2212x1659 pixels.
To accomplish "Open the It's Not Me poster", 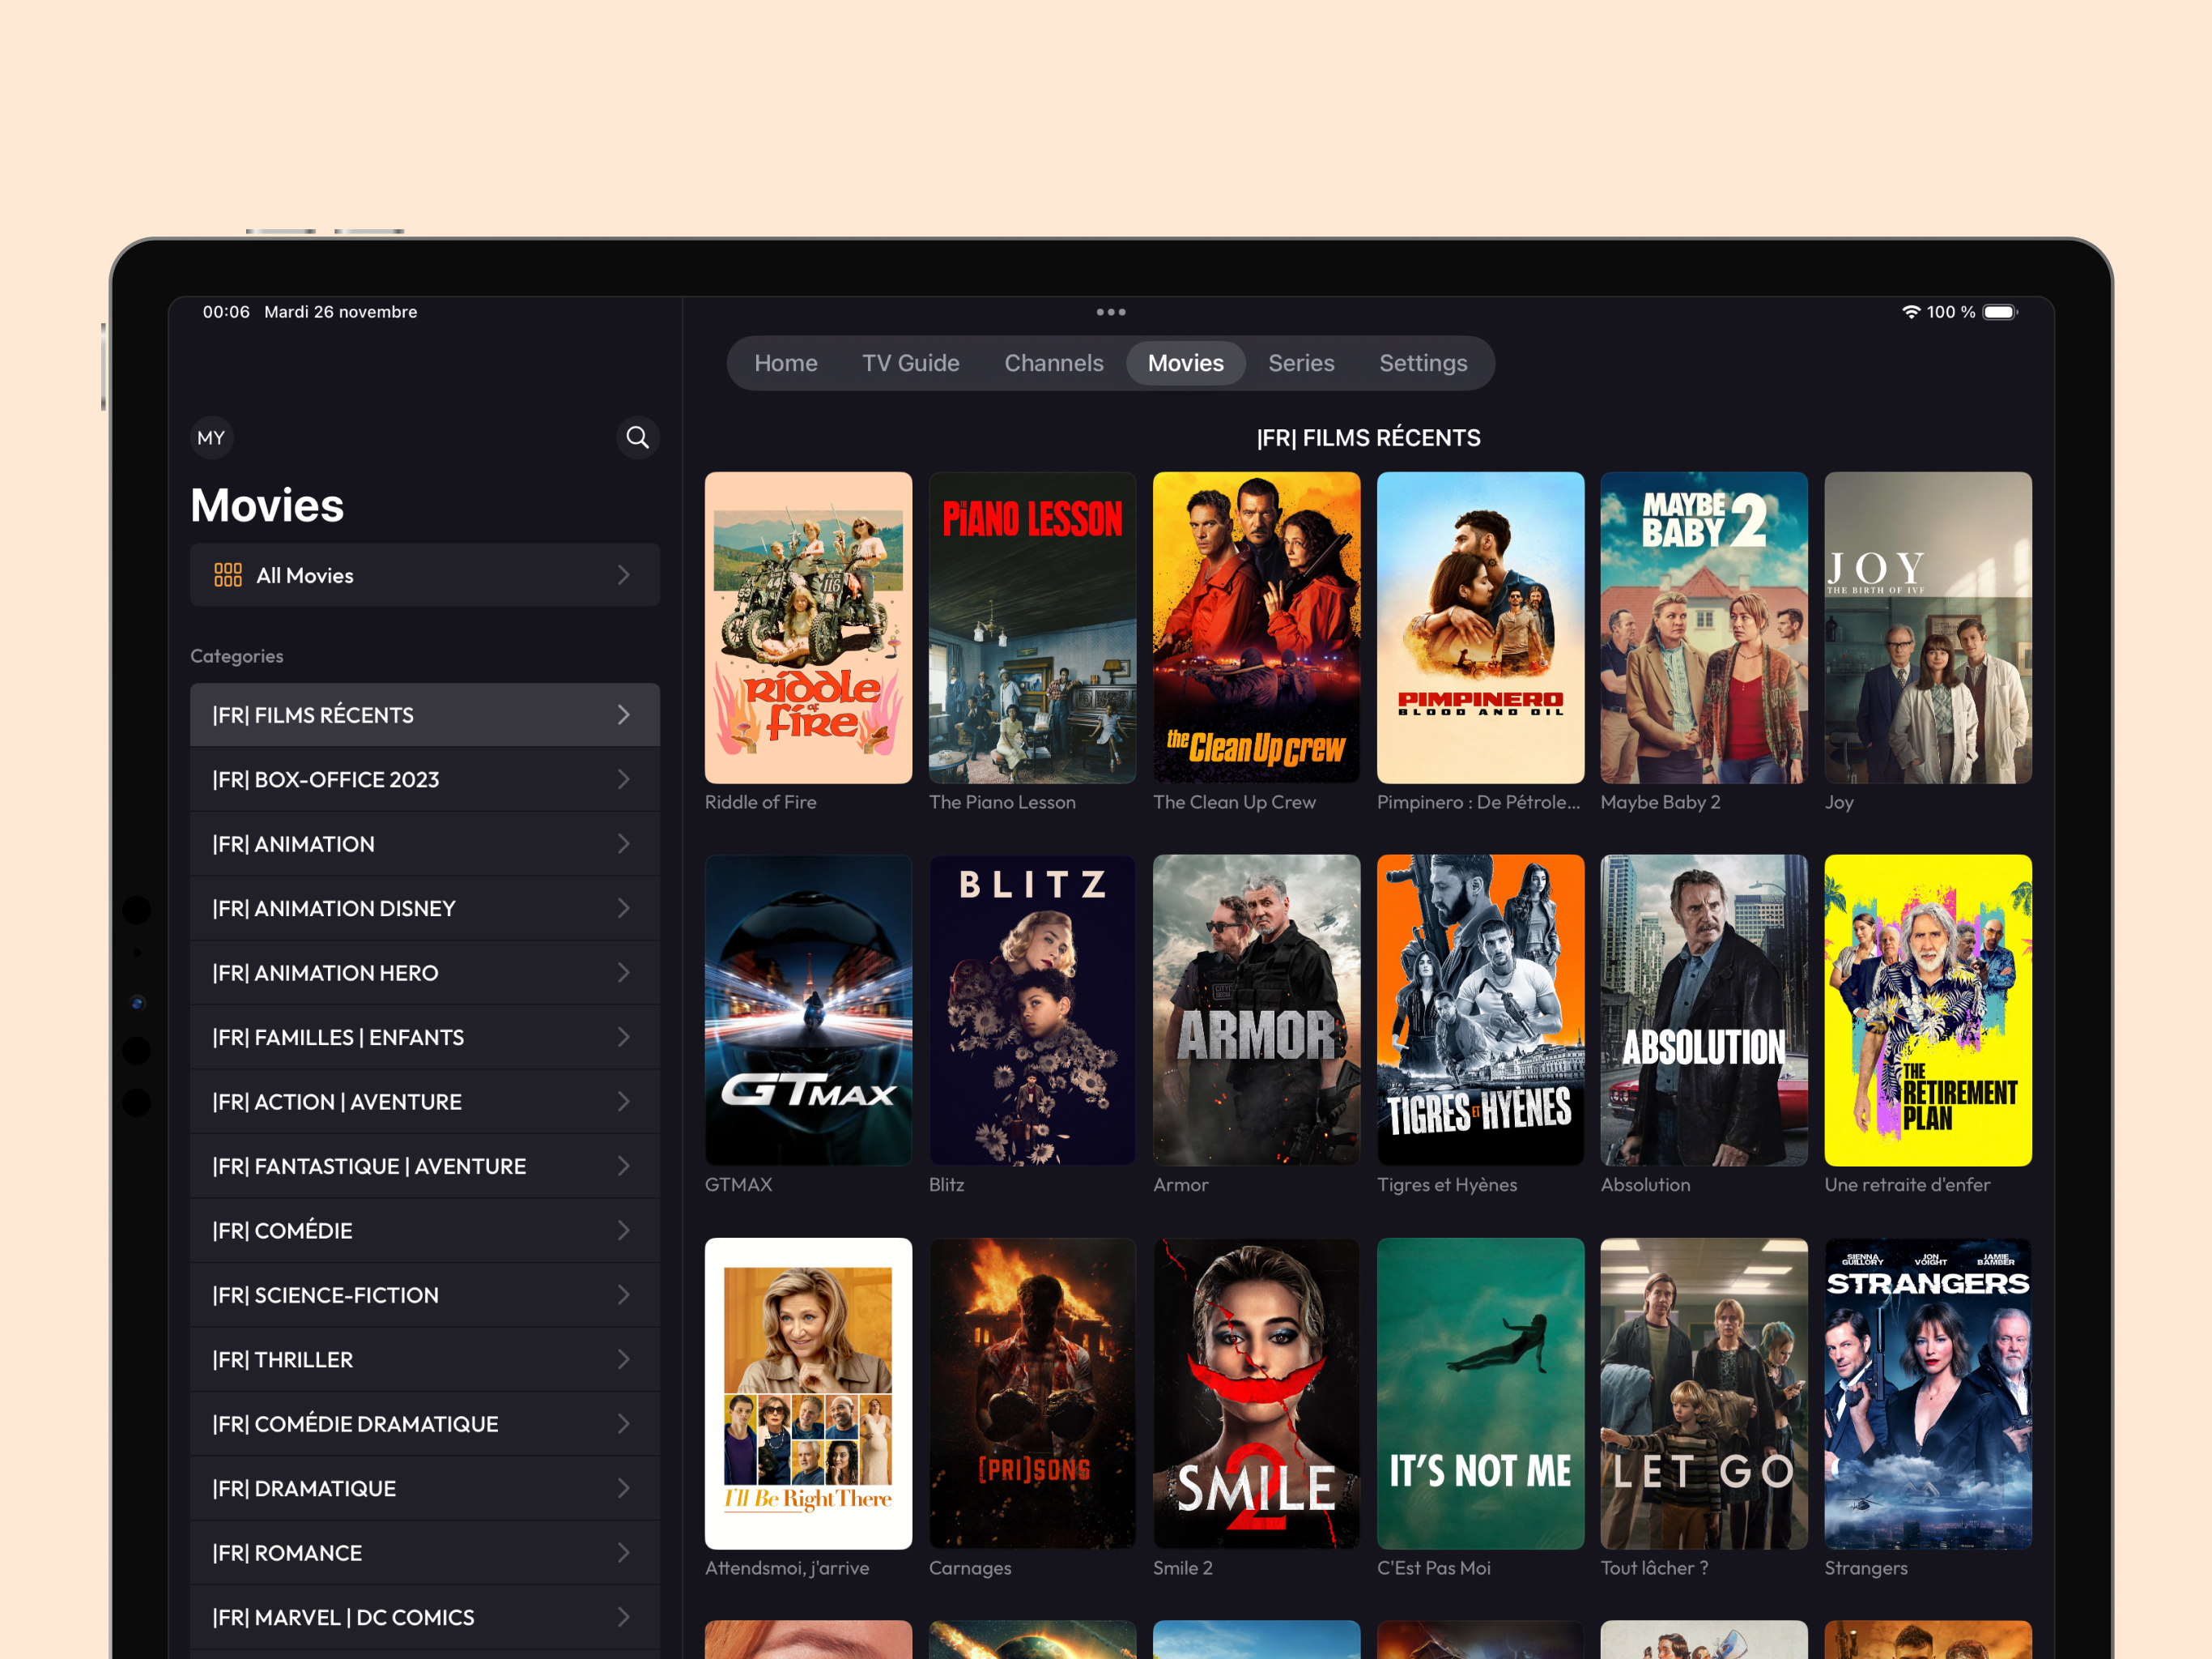I will click(1480, 1394).
